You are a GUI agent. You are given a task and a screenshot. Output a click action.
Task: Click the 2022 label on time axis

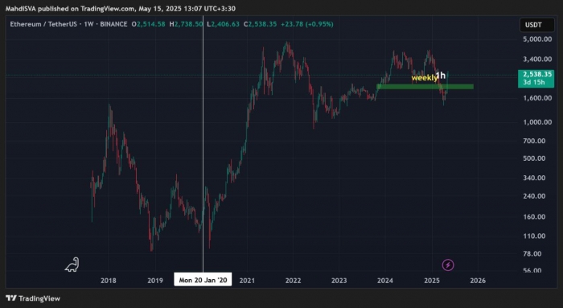[x=293, y=281]
